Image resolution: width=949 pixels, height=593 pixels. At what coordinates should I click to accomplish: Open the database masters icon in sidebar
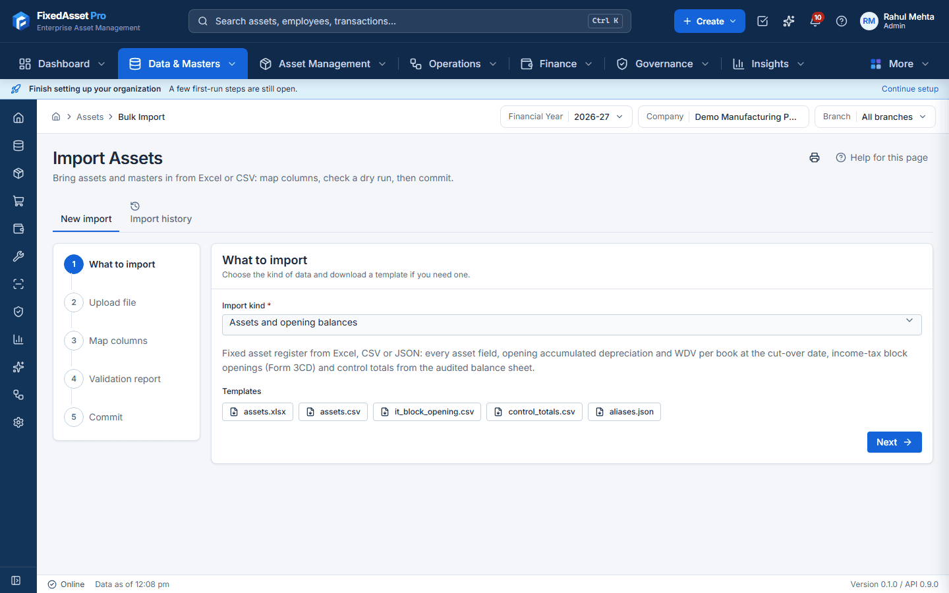18,146
